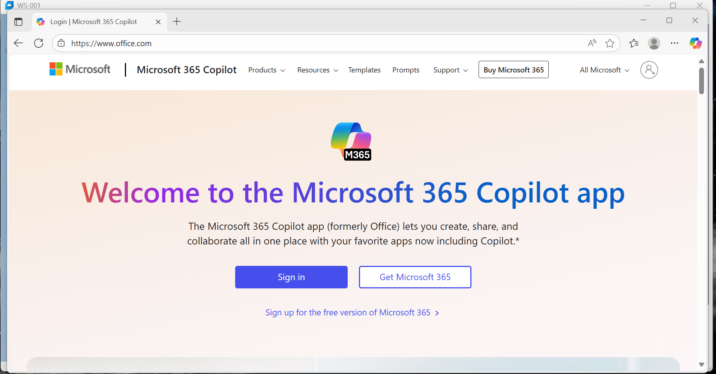The width and height of the screenshot is (716, 374).
Task: Expand the Products menu
Action: (x=267, y=70)
